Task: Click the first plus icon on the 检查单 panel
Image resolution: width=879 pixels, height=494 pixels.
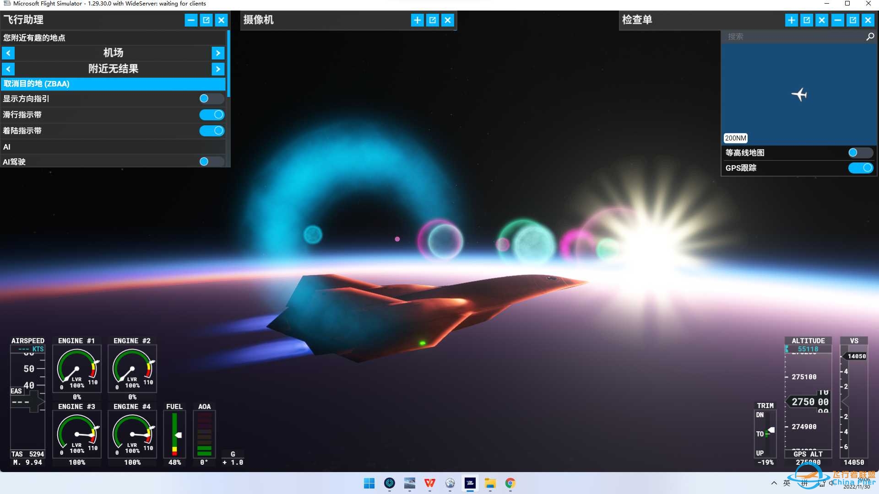Action: pyautogui.click(x=791, y=20)
